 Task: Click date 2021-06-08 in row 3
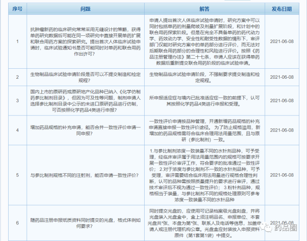pyautogui.click(x=282, y=101)
